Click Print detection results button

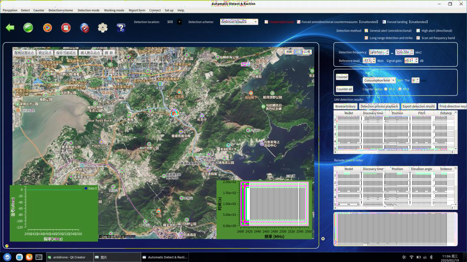click(452, 106)
